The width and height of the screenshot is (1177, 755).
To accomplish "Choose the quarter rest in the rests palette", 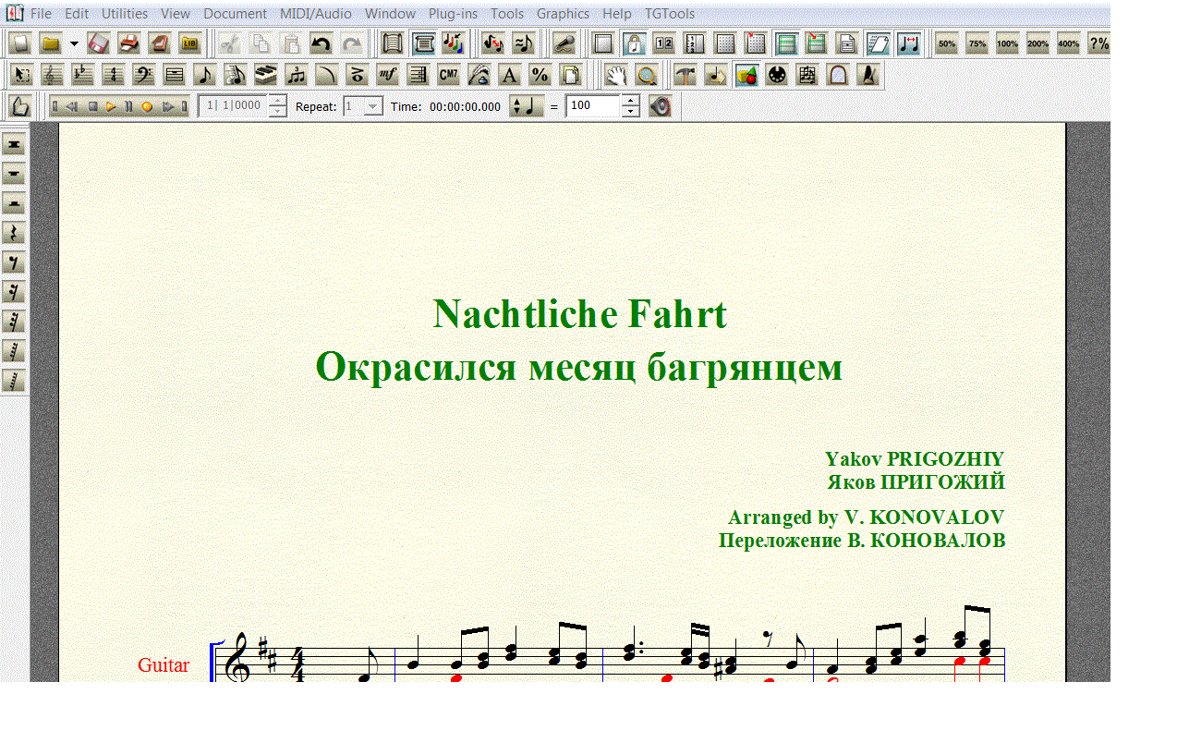I will (14, 233).
